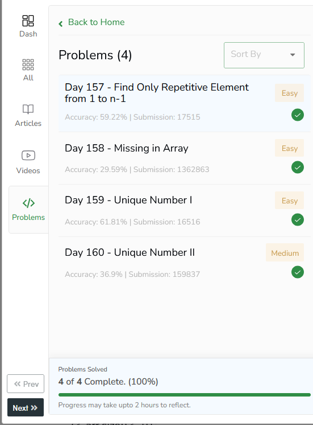This screenshot has height=425, width=313.
Task: Open the Sort By dropdown
Action: click(264, 55)
